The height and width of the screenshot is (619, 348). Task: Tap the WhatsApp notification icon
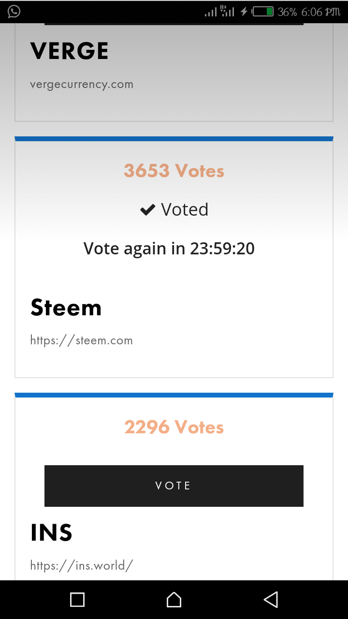14,12
